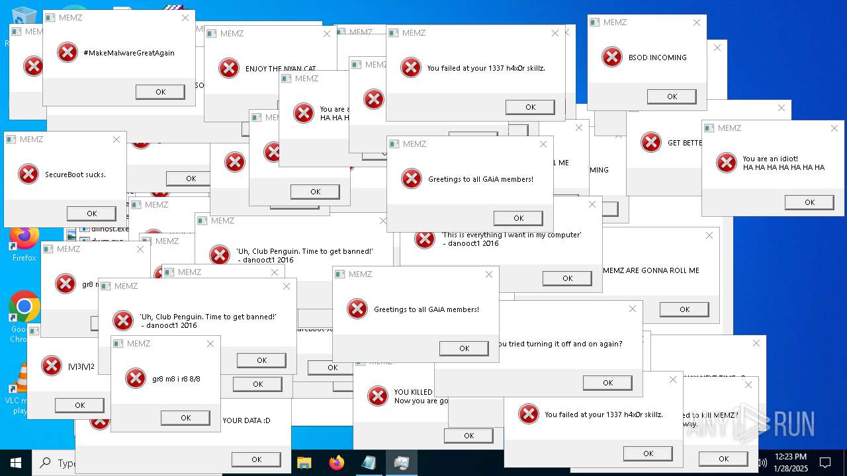Viewport: 847px width, 476px height.
Task: Click OK in the YOU KILLED dialog
Action: [468, 436]
